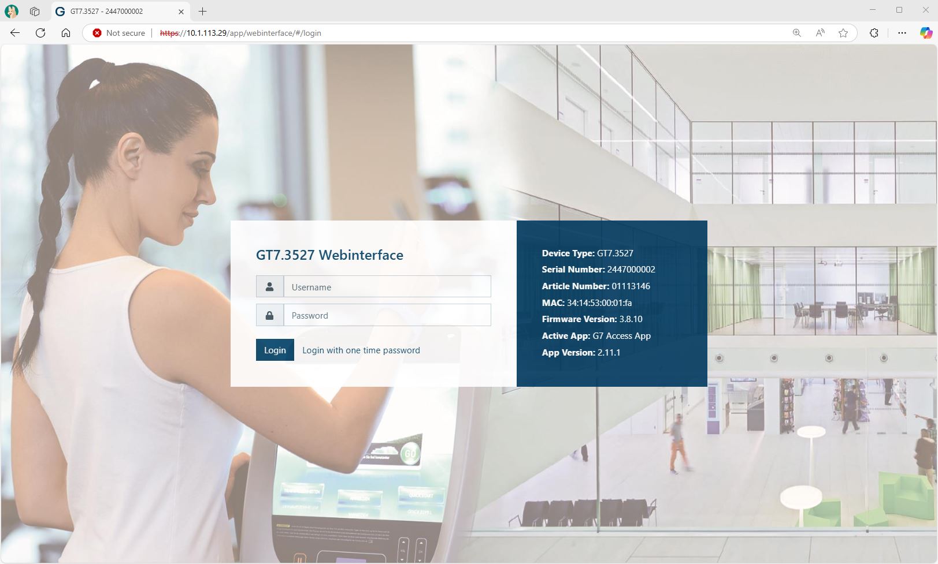
Task: Open the tab actions menu icon
Action: (x=35, y=11)
